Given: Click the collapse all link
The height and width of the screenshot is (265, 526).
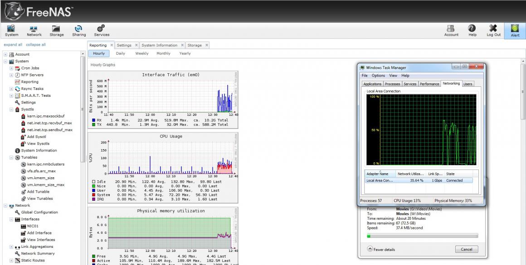Looking at the screenshot, I should 36,44.
